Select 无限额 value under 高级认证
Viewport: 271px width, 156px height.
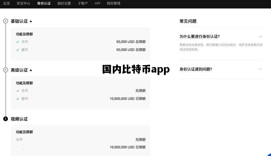click(140, 90)
